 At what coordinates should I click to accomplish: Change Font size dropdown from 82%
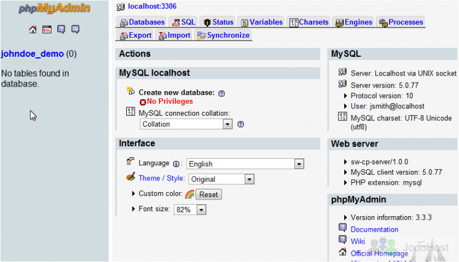[x=190, y=210]
